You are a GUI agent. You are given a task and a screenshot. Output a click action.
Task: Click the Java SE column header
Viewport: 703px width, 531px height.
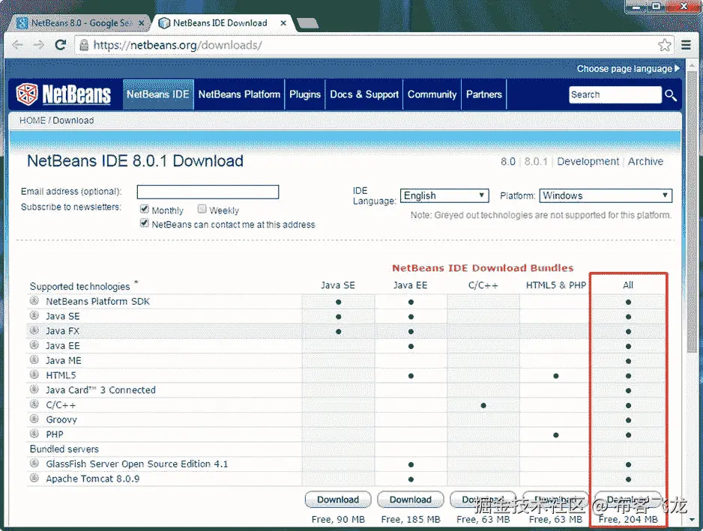338,285
